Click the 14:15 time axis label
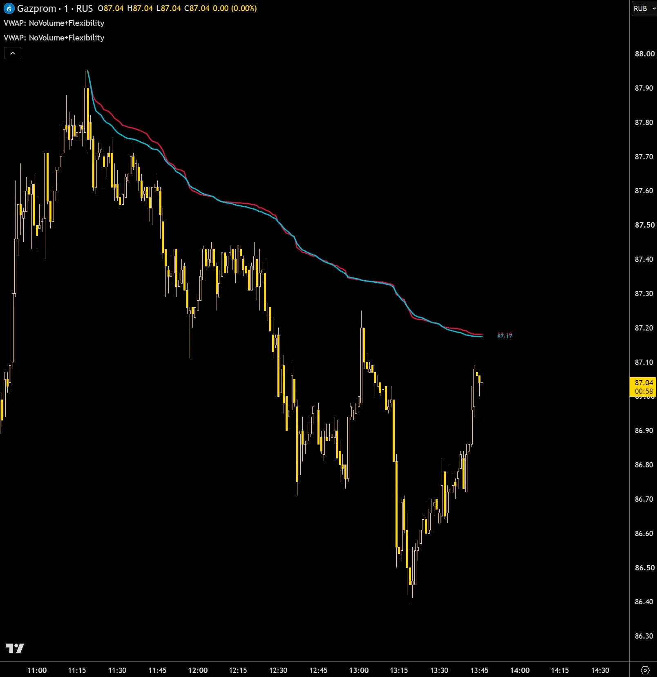 point(560,670)
